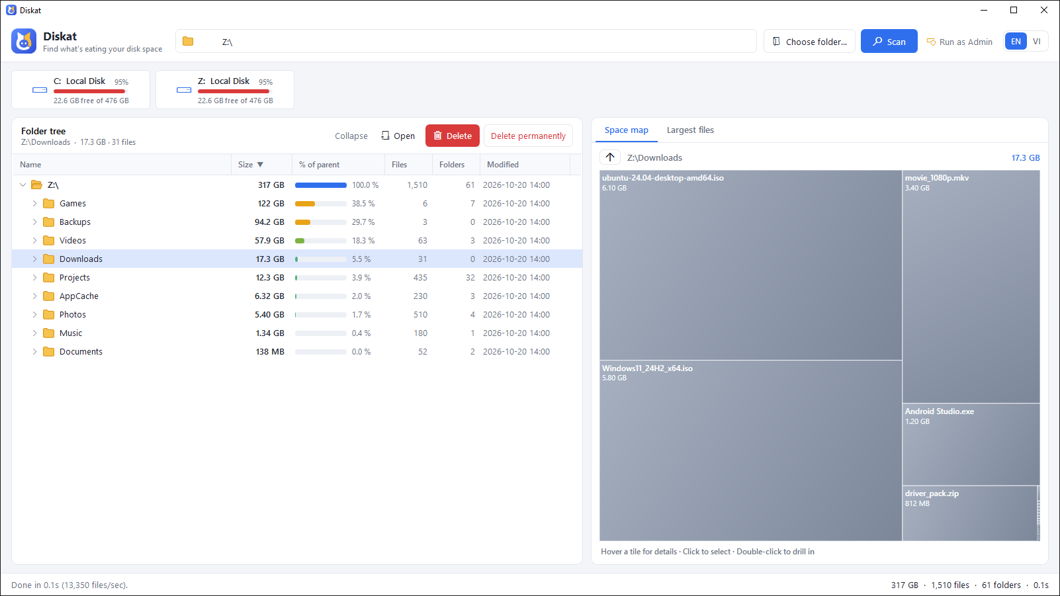
Task: Click the folder icon in path bar
Action: tap(188, 41)
